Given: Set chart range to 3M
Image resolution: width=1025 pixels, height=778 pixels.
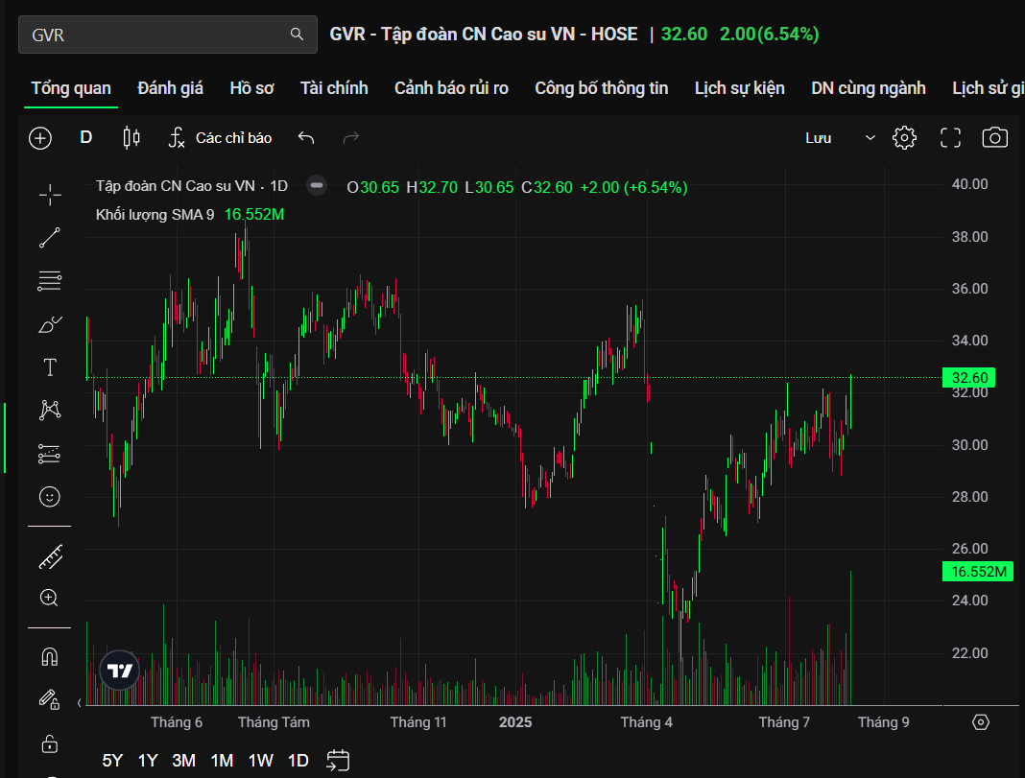Looking at the screenshot, I should (x=183, y=761).
